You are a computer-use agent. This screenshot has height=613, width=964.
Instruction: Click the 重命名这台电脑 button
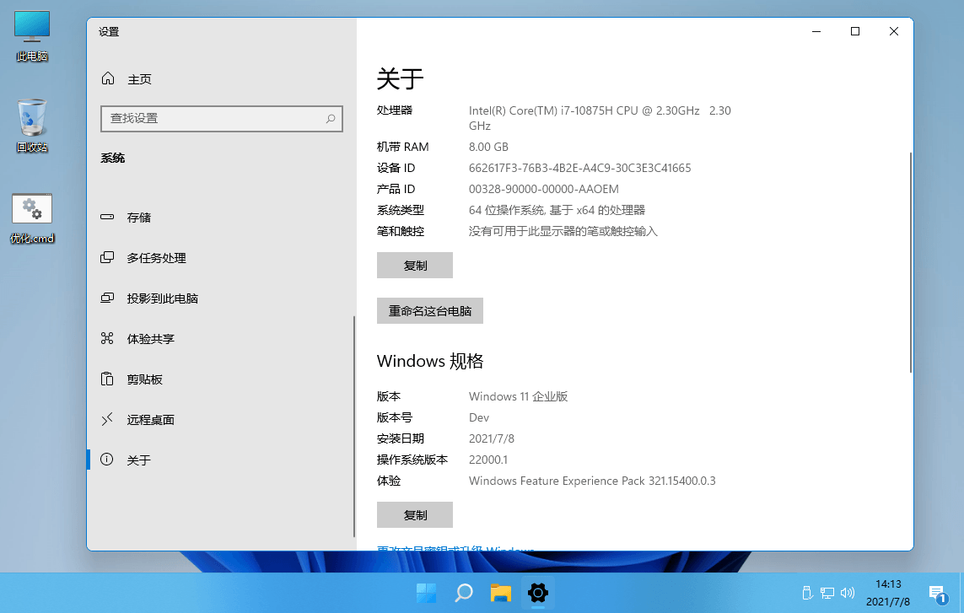pyautogui.click(x=429, y=310)
